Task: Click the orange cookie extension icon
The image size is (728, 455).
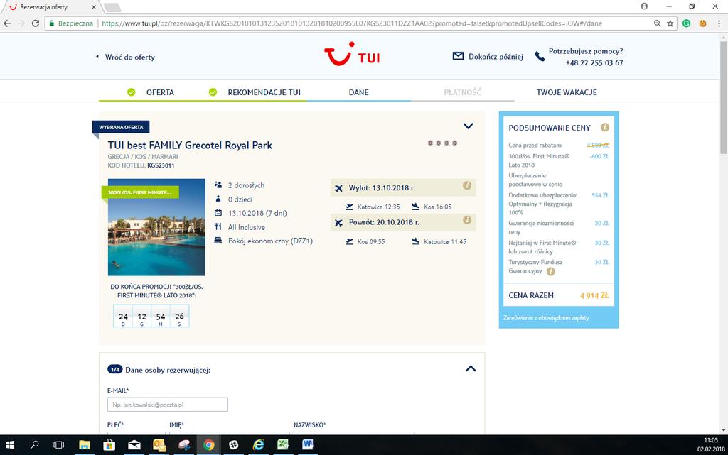Action: (702, 23)
